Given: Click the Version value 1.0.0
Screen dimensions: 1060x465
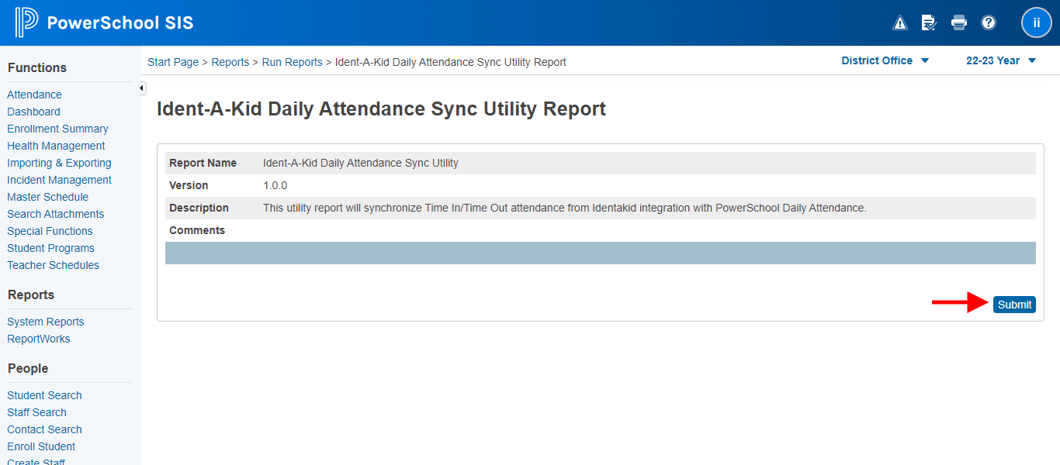Looking at the screenshot, I should pos(275,185).
